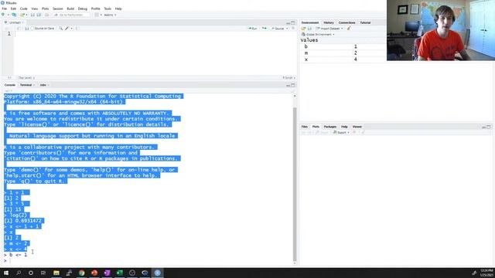The width and height of the screenshot is (495, 278).
Task: Maximize the source editor pane
Action: (293, 22)
